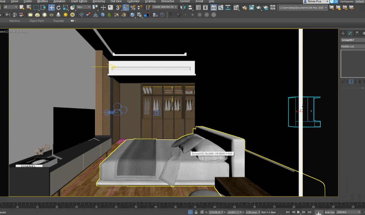Open the Modify panel tab
The height and width of the screenshot is (215, 365).
(350, 33)
